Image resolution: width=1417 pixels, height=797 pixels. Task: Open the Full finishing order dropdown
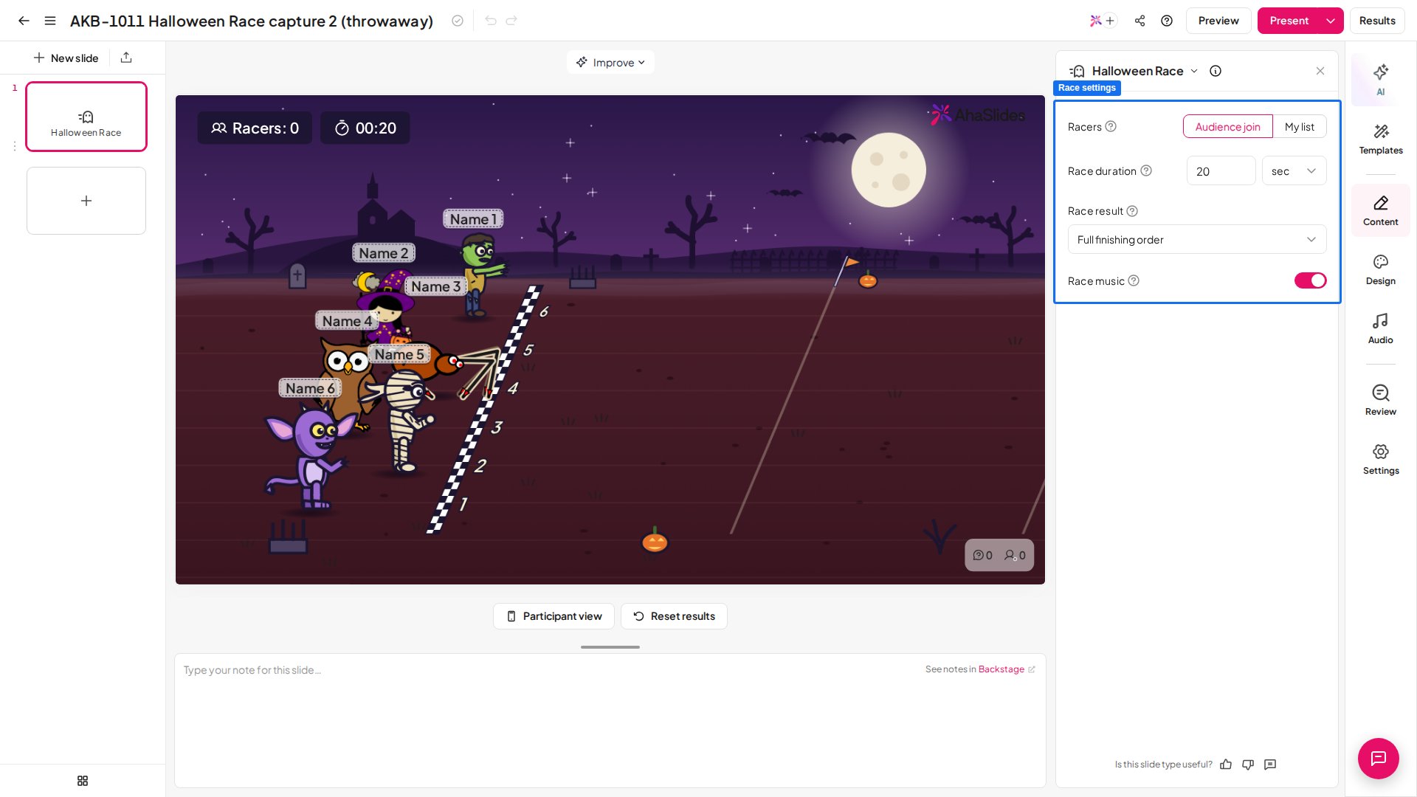point(1197,240)
